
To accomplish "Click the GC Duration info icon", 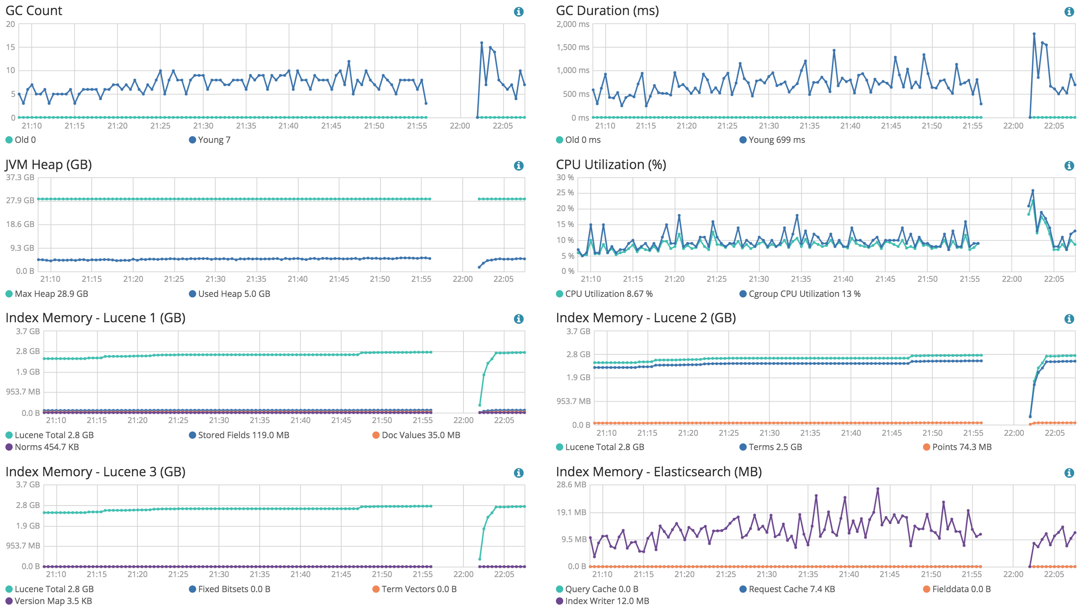I will pos(1069,12).
